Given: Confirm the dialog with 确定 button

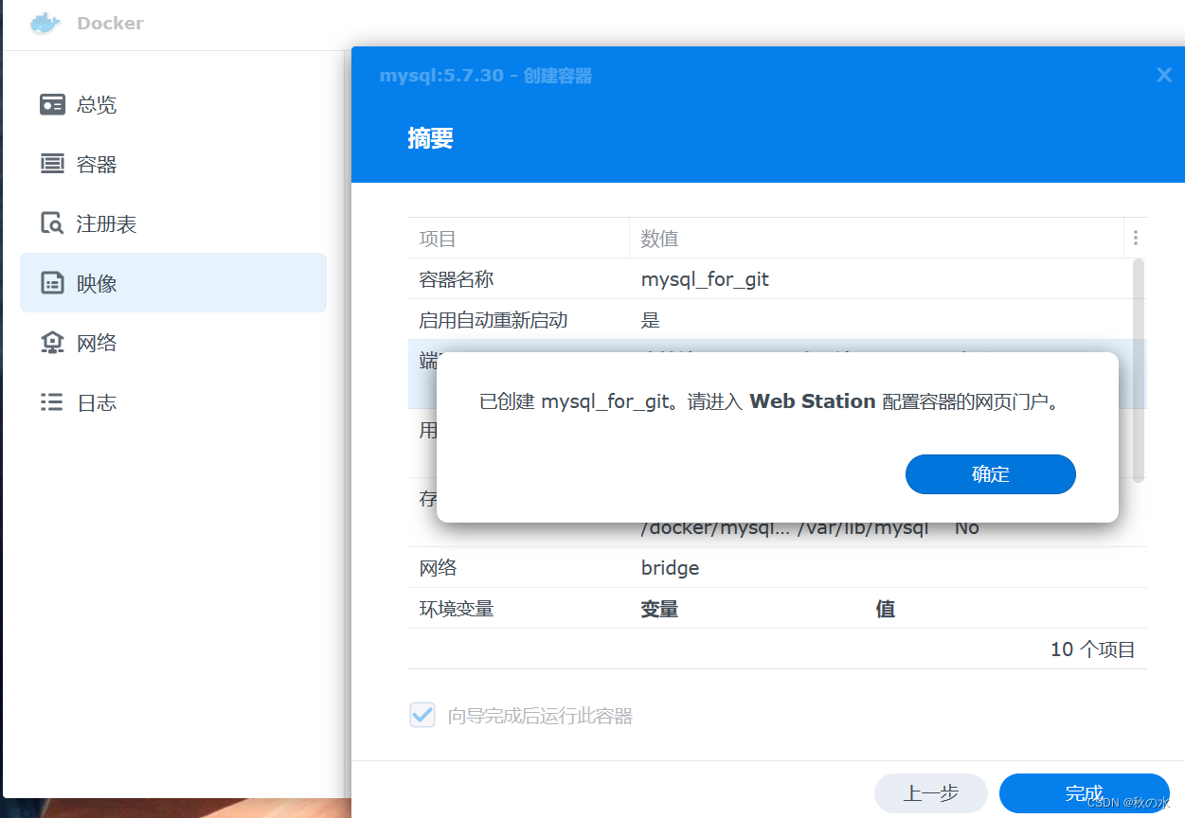Looking at the screenshot, I should tap(990, 474).
